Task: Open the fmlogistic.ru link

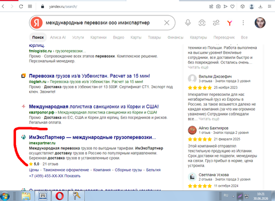Action: [40, 51]
